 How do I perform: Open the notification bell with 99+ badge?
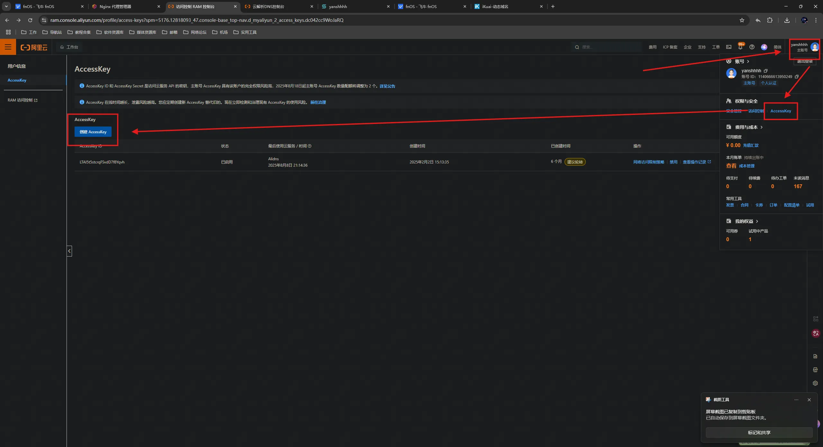(740, 47)
